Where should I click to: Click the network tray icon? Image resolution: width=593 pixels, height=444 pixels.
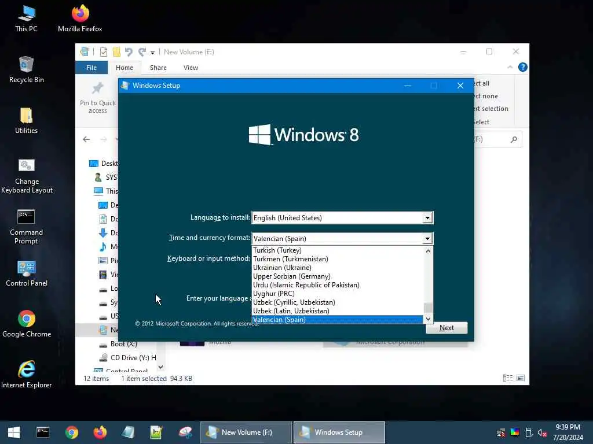point(501,432)
